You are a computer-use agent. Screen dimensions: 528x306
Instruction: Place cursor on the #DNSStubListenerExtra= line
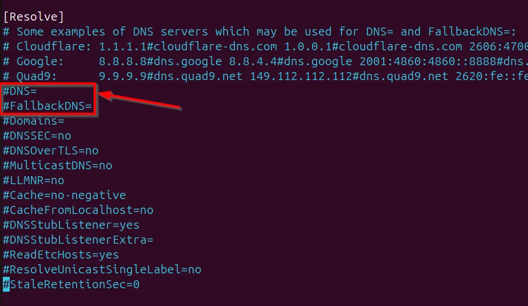[x=78, y=240]
